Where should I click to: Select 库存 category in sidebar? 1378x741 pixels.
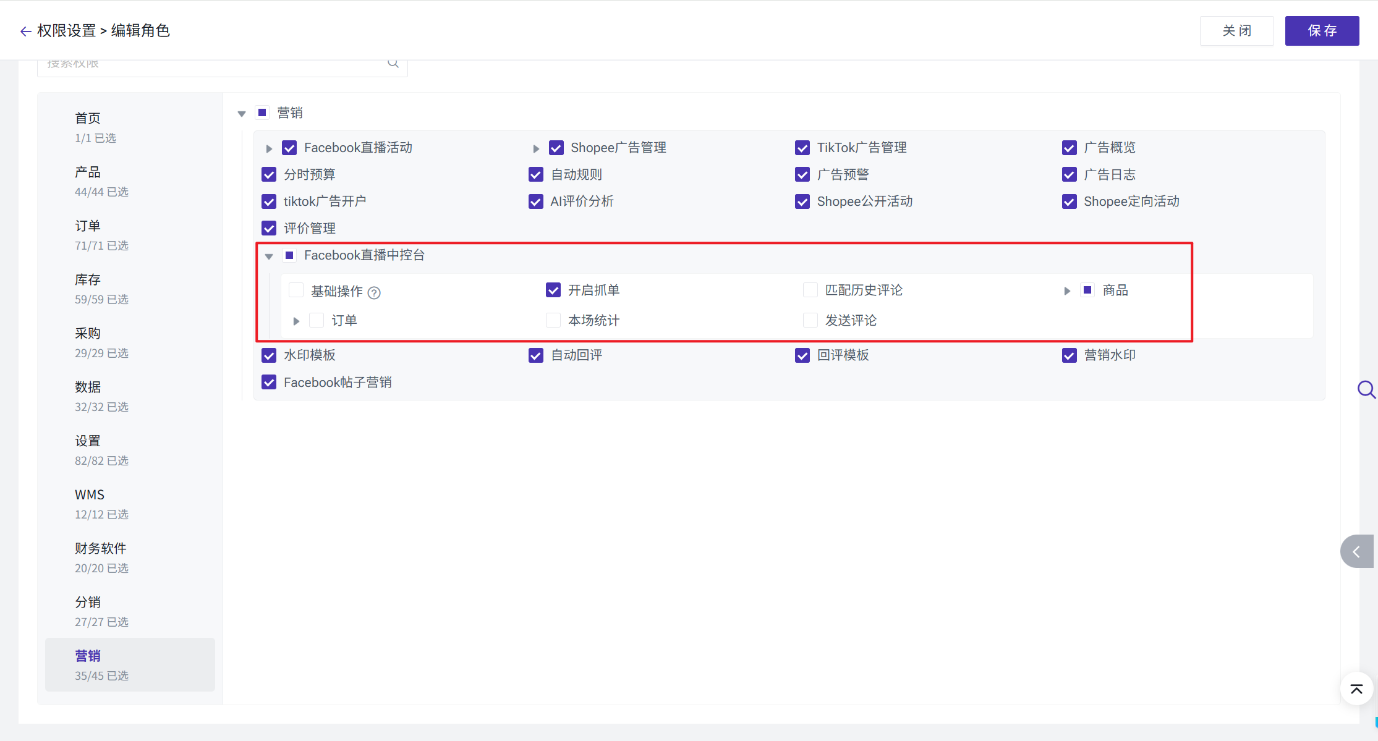click(130, 289)
